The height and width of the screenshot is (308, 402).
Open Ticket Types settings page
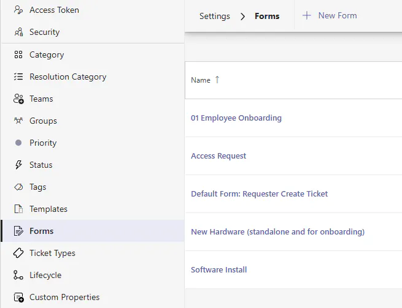pos(52,253)
